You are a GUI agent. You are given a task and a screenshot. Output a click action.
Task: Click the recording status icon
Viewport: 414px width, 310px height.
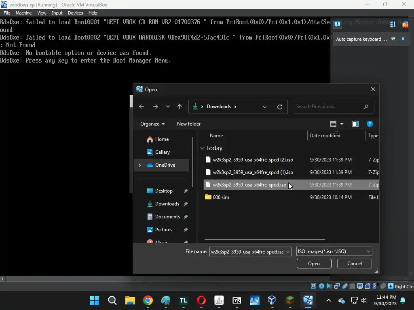[368, 286]
